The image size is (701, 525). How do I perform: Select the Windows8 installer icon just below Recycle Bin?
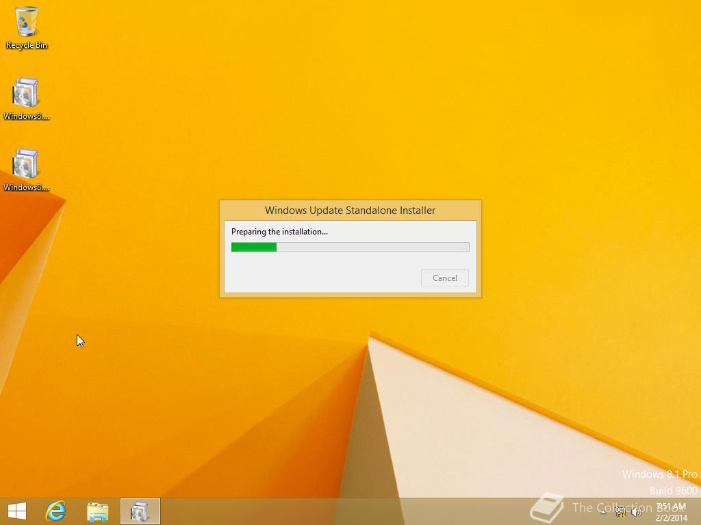click(26, 99)
